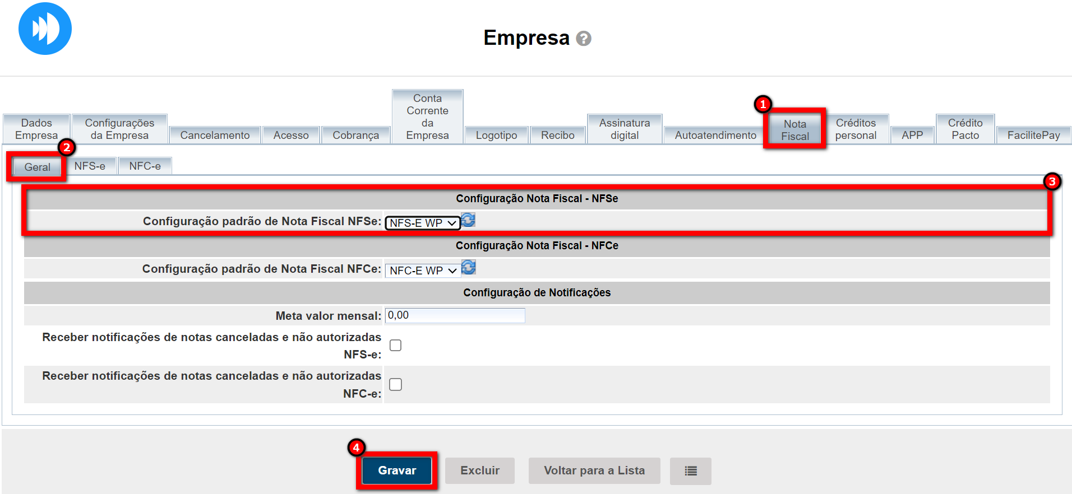Go to the Dados Empresa tab

tap(36, 129)
